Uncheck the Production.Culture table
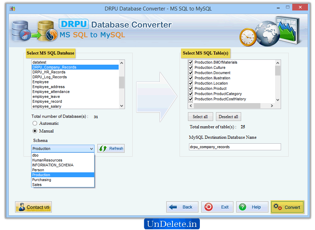This screenshot has width=315, height=230. [191, 67]
